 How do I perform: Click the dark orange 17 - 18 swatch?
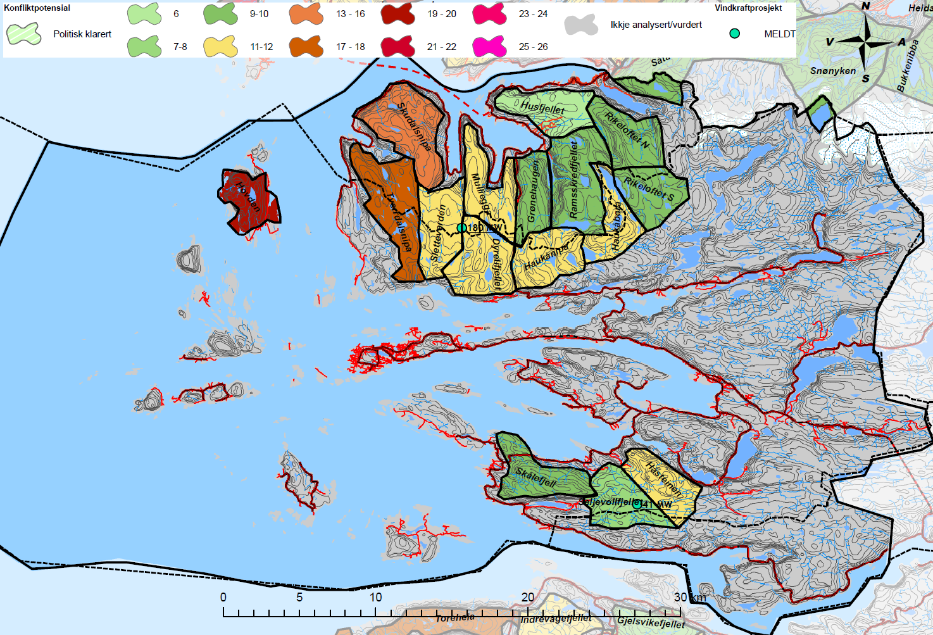point(306,46)
